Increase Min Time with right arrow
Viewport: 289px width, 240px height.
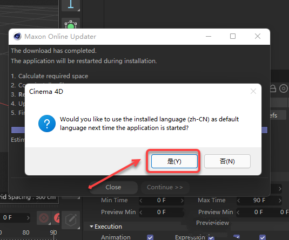182,200
